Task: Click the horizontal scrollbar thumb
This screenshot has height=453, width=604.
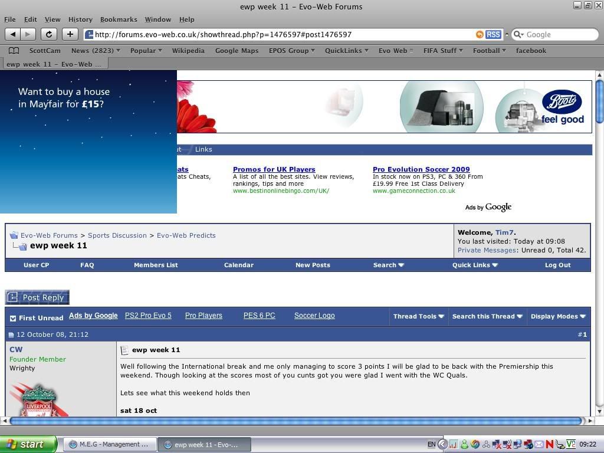Action: [x=296, y=421]
